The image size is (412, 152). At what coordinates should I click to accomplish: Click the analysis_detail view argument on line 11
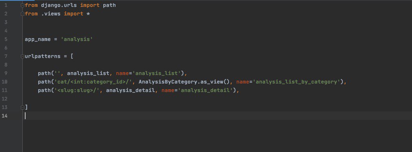130,90
